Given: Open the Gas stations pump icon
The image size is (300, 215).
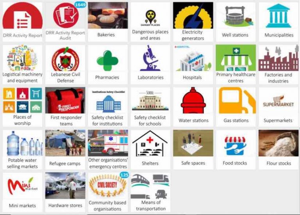Looking at the screenshot, I should (x=237, y=100).
